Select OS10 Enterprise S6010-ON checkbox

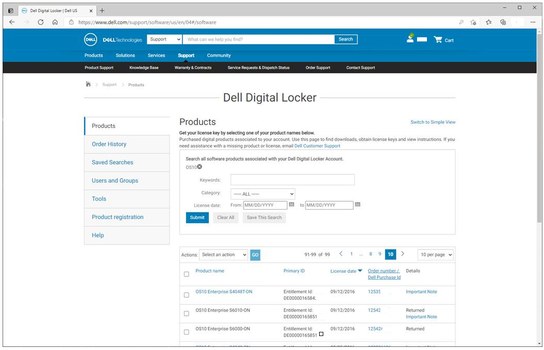click(187, 314)
